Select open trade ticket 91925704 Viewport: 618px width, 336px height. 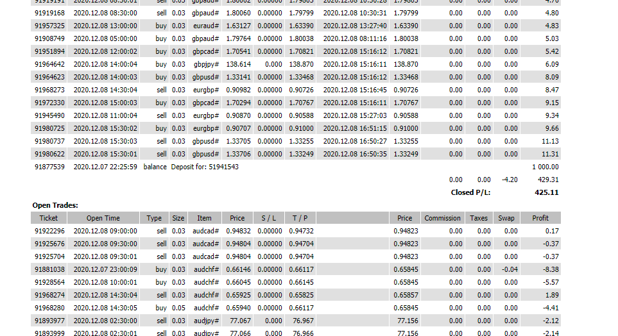(49, 256)
